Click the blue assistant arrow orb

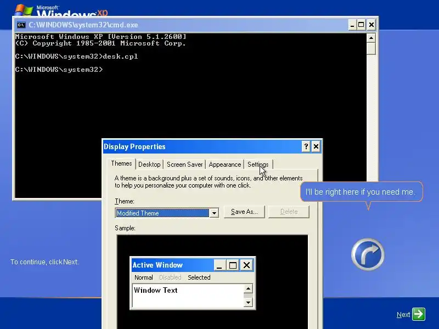pos(368,254)
